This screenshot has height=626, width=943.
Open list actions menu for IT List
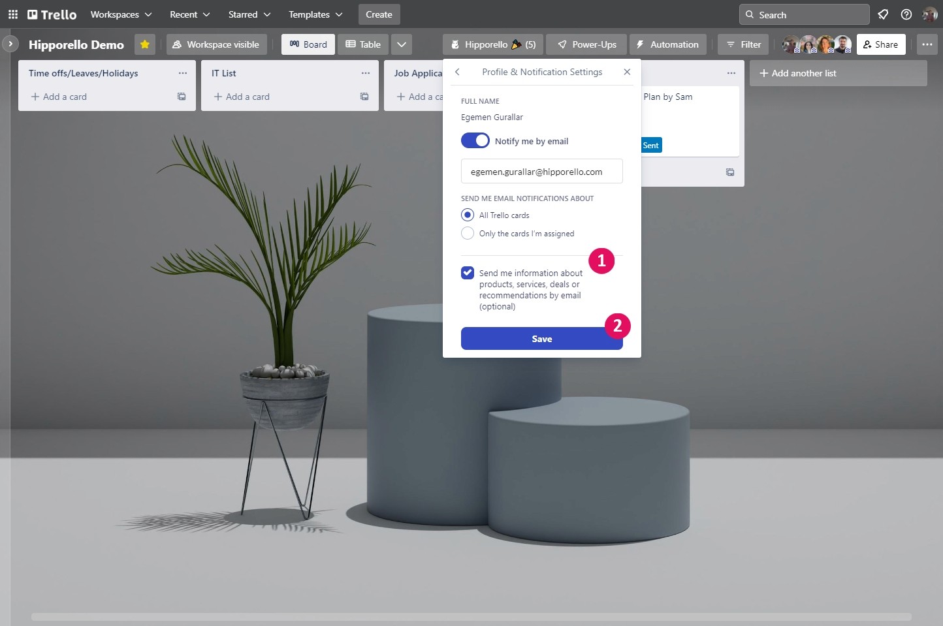click(x=366, y=73)
